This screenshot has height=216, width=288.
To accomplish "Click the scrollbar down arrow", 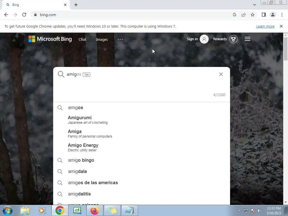I will pyautogui.click(x=285, y=202).
